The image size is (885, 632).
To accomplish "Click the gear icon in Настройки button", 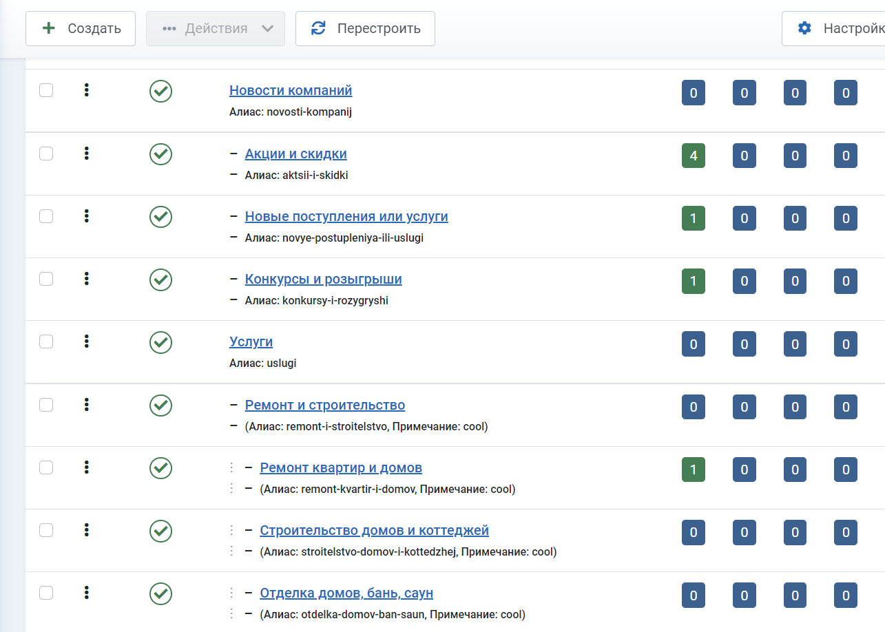I will (804, 28).
